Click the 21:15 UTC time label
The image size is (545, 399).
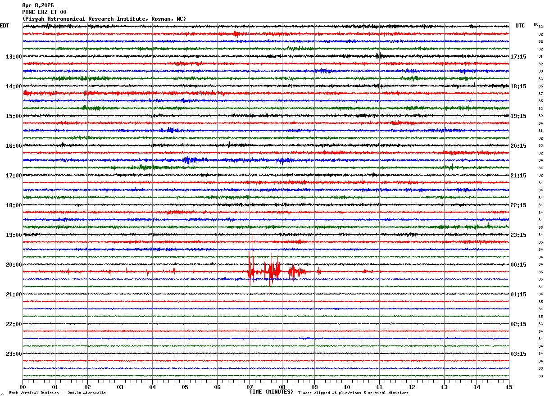click(x=518, y=176)
